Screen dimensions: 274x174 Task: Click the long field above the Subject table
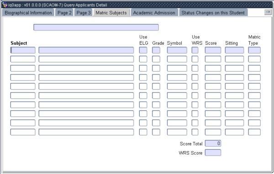pos(96,27)
